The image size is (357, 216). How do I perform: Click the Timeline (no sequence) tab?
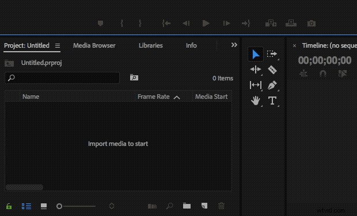(329, 45)
